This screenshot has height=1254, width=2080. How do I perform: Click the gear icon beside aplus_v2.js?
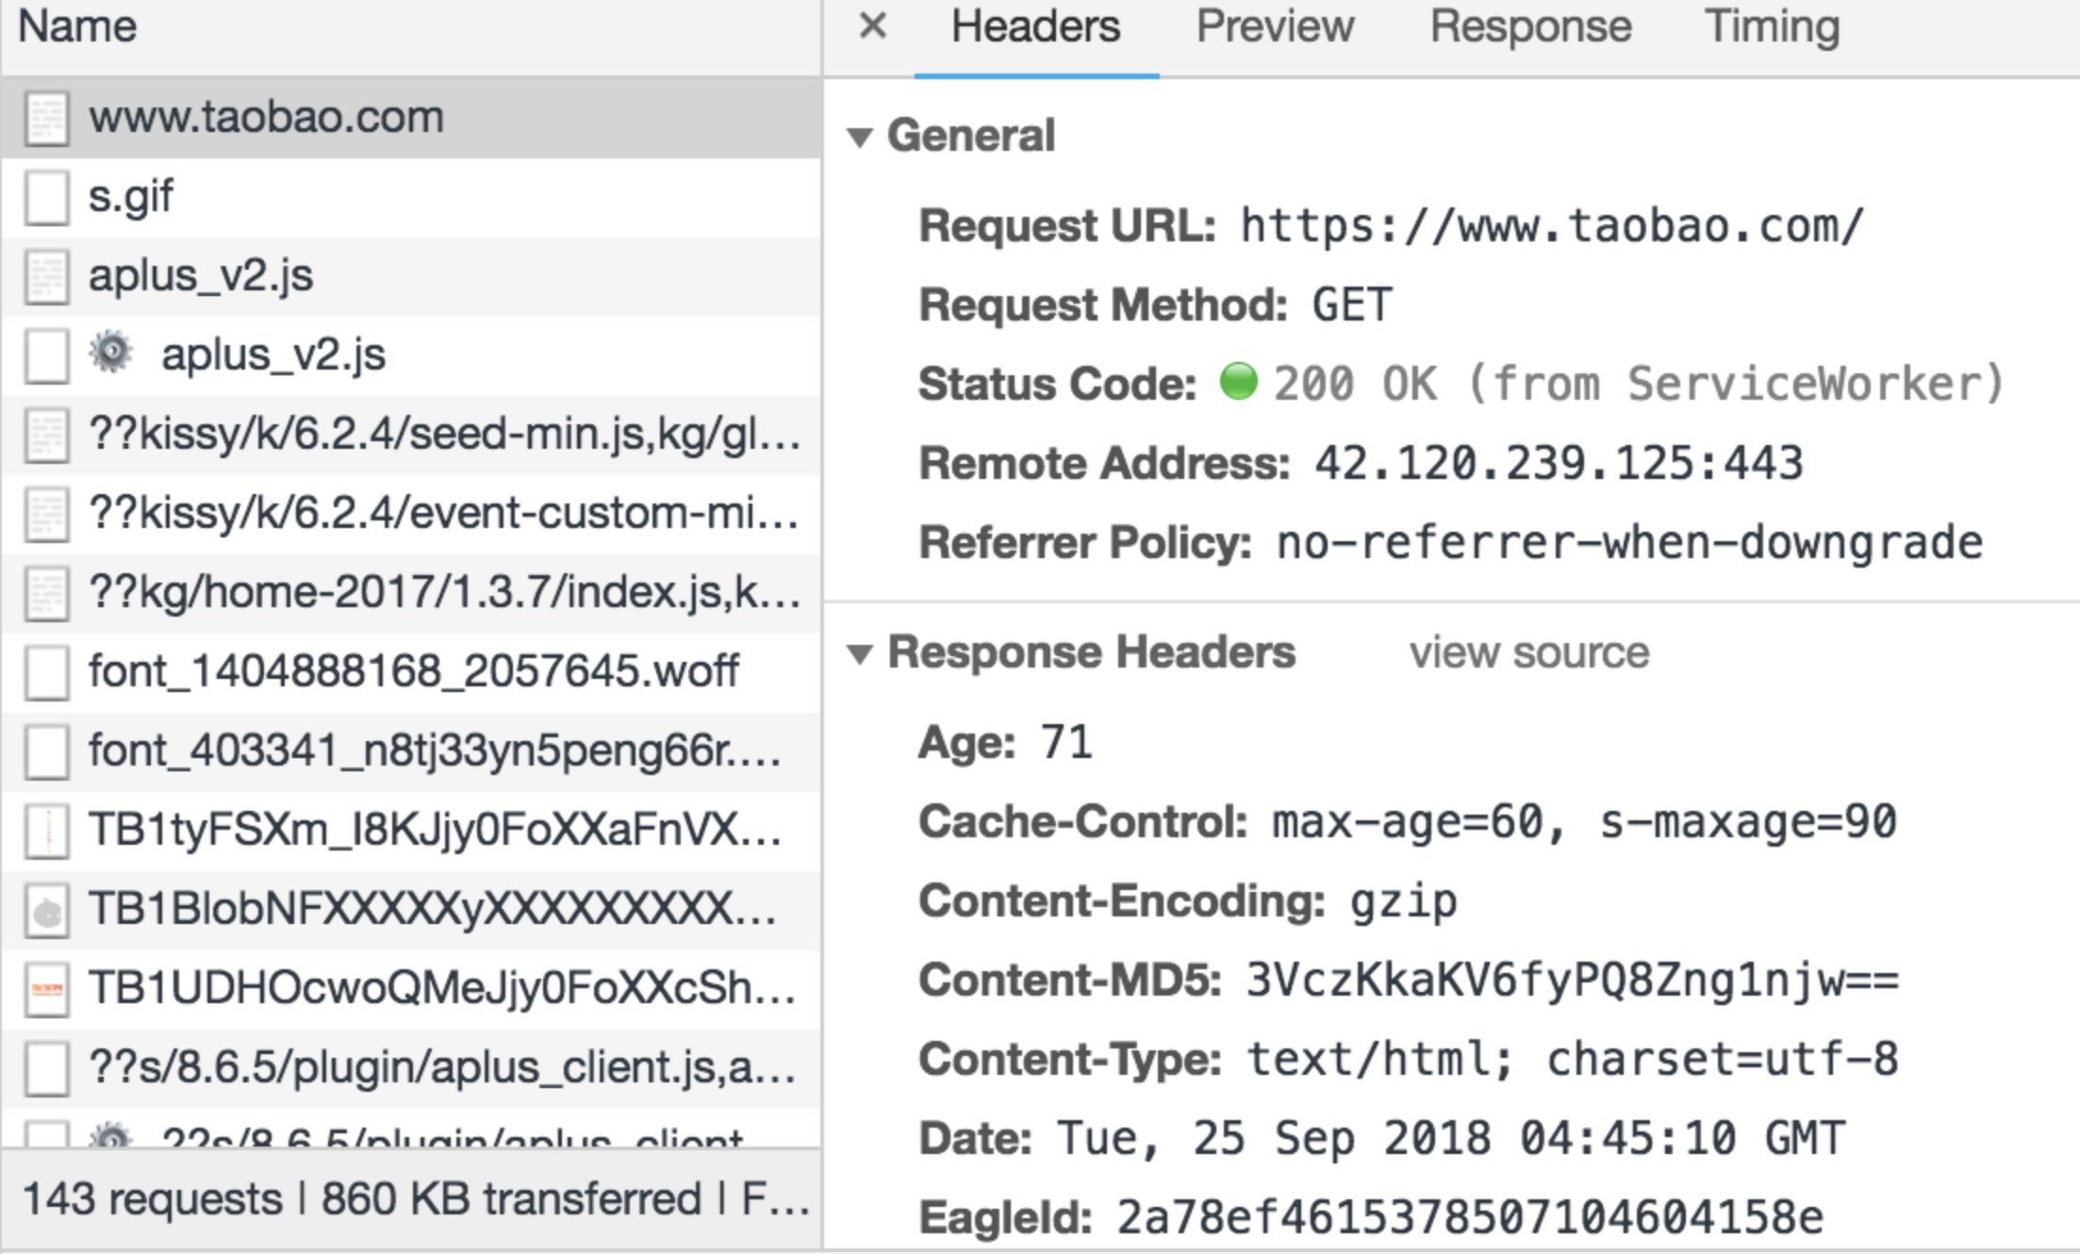(111, 354)
